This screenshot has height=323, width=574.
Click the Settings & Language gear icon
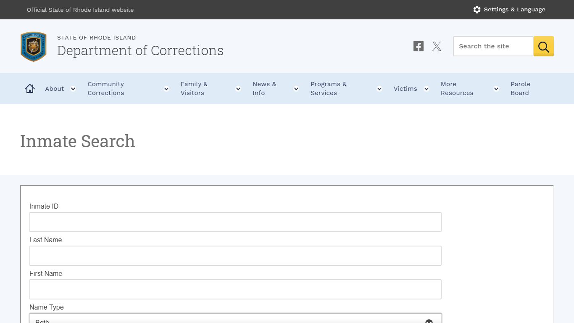coord(477,10)
